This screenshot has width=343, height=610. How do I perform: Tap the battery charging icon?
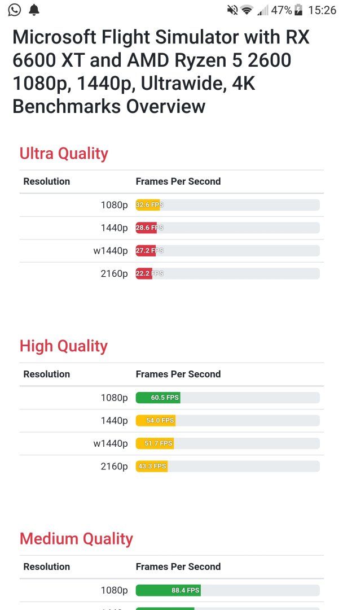point(298,10)
